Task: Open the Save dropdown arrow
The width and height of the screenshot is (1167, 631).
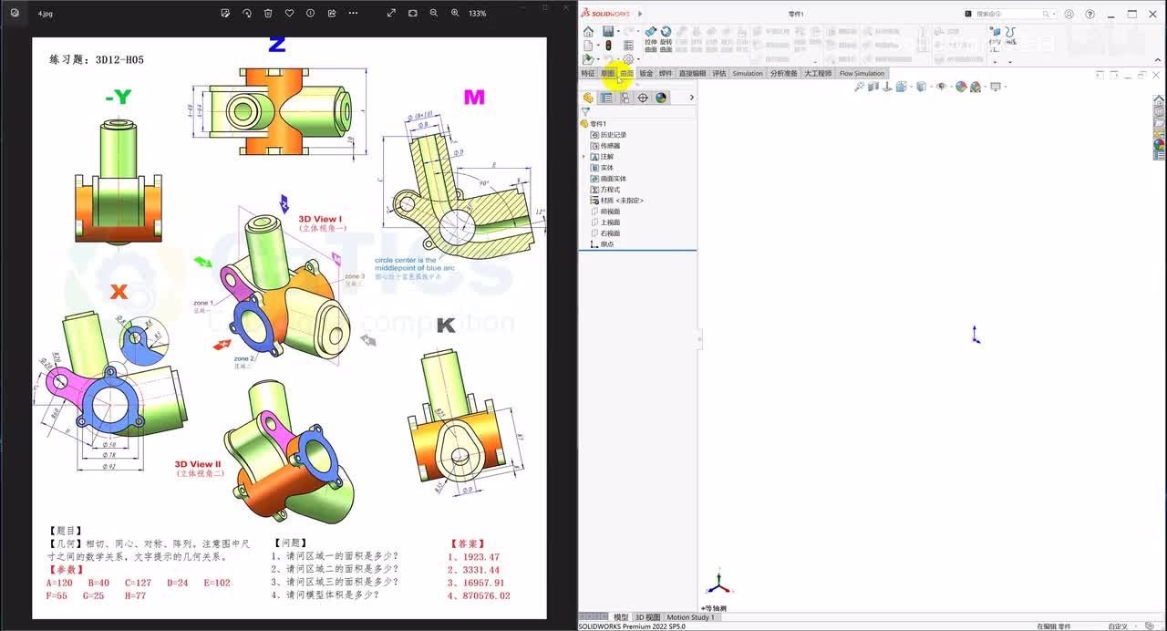Action: click(617, 32)
